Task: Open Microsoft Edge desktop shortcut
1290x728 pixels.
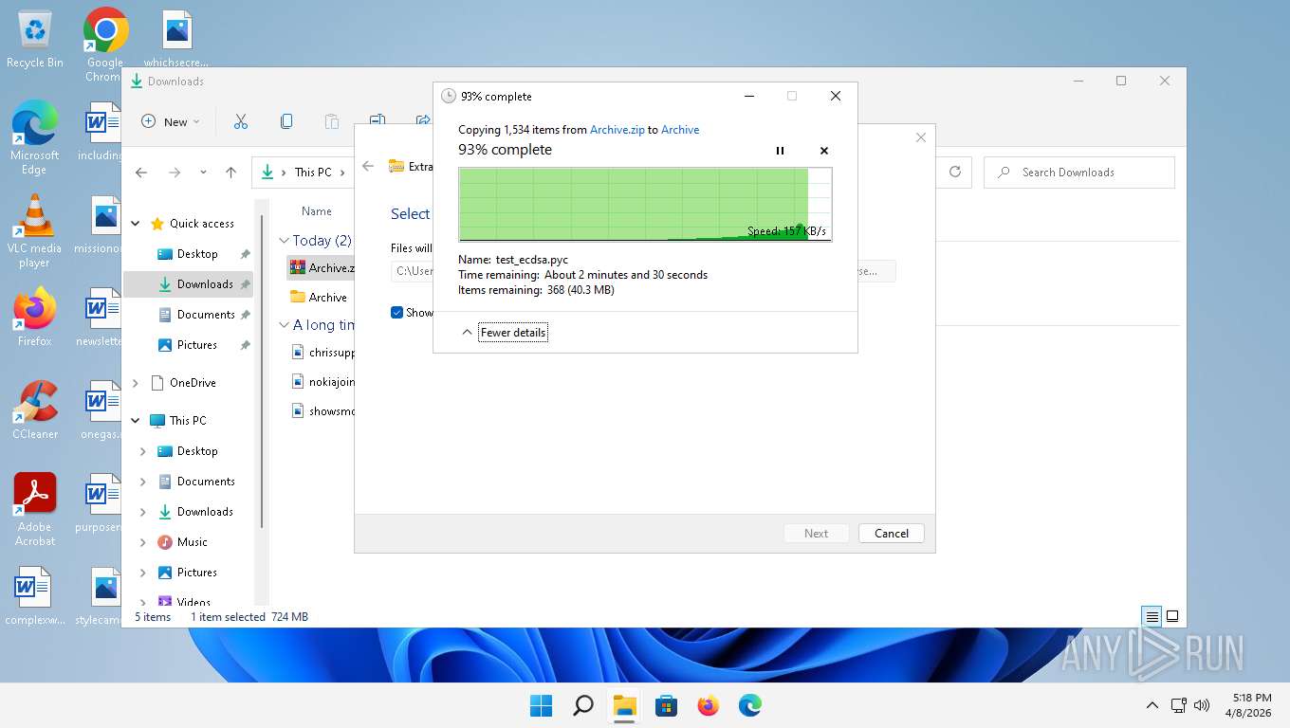Action: point(35,138)
